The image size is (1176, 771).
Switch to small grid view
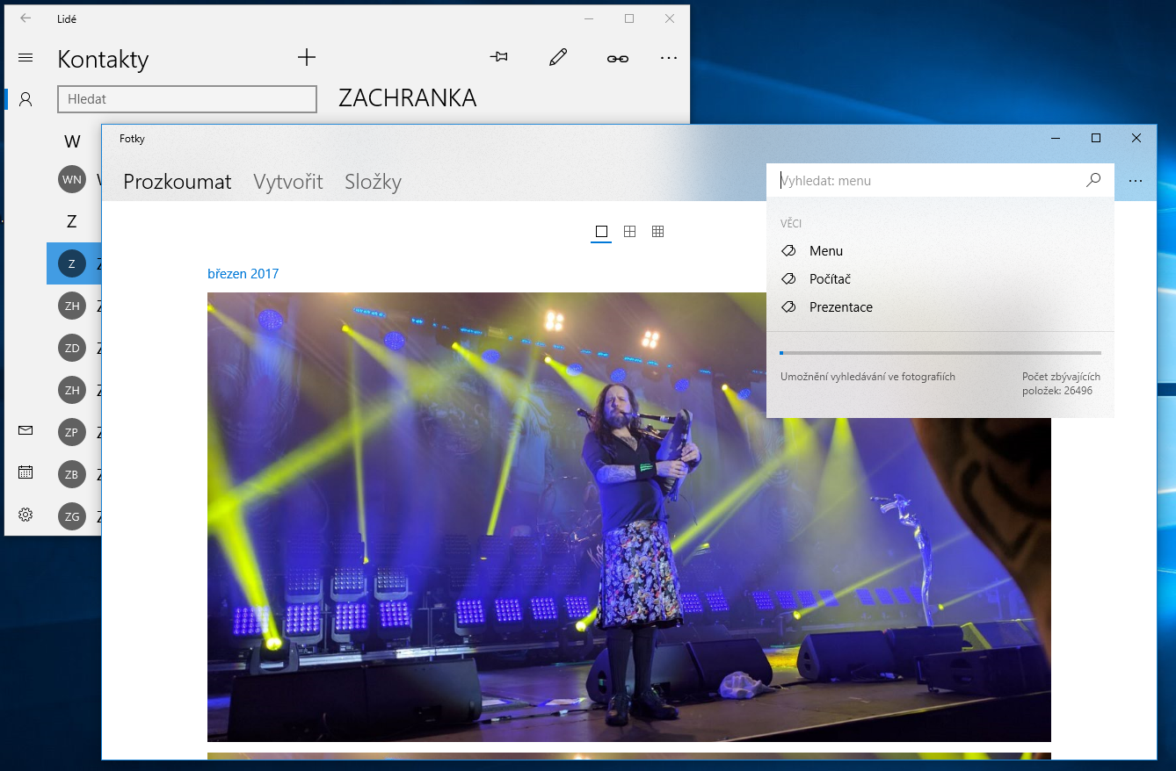[657, 232]
